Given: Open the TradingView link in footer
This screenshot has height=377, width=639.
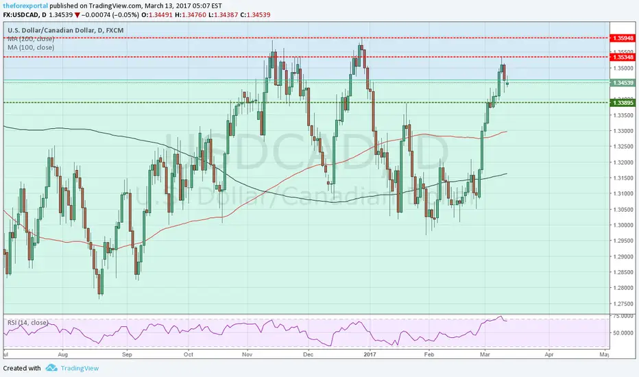Looking at the screenshot, I should point(80,368).
